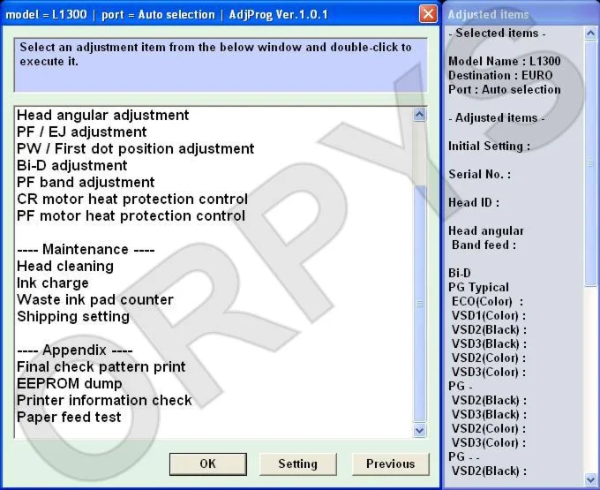Click the adjustment list scrollbar thumb

(420, 304)
